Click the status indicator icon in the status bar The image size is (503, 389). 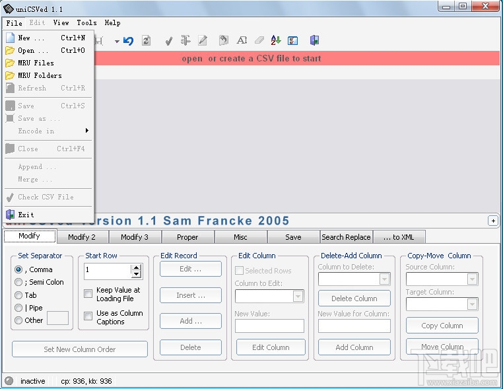tap(9, 380)
